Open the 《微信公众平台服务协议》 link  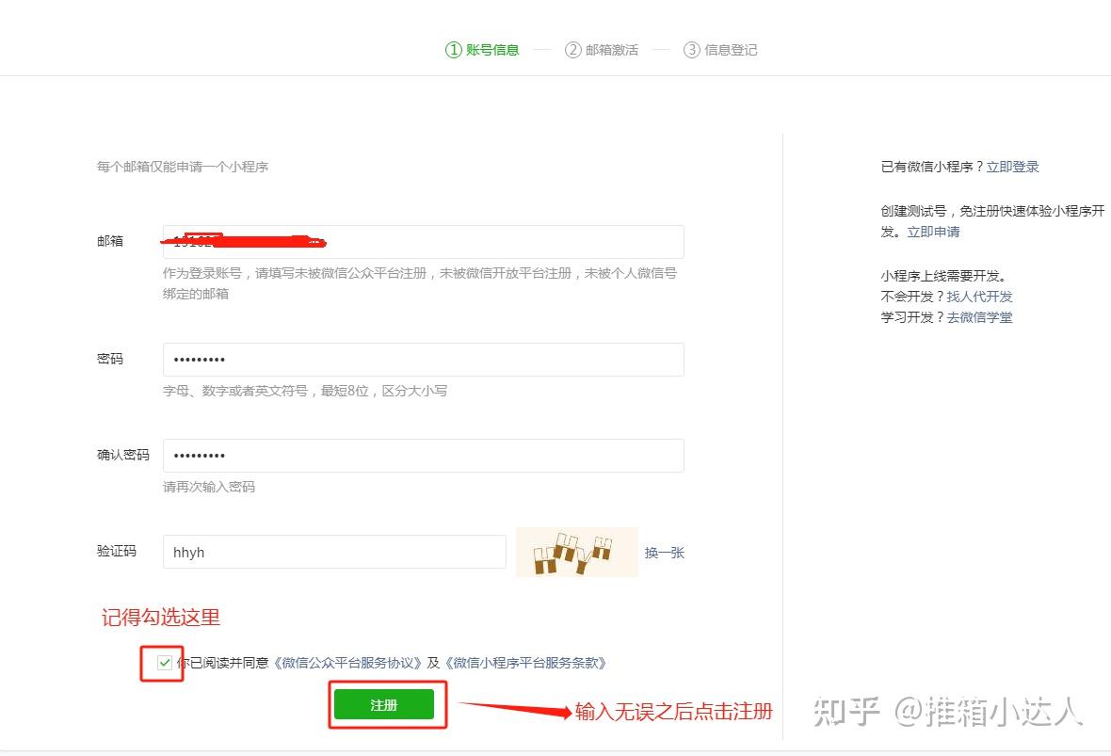[x=347, y=663]
